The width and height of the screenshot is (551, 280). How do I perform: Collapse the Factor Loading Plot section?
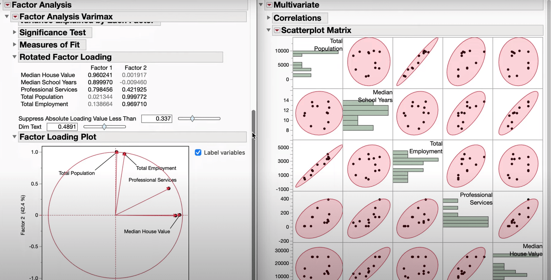14,137
